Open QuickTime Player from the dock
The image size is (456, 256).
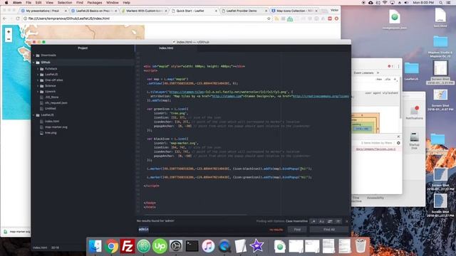coord(224,246)
